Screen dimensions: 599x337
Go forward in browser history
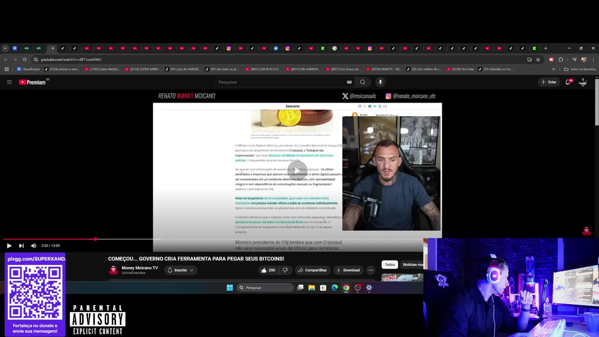[x=15, y=59]
